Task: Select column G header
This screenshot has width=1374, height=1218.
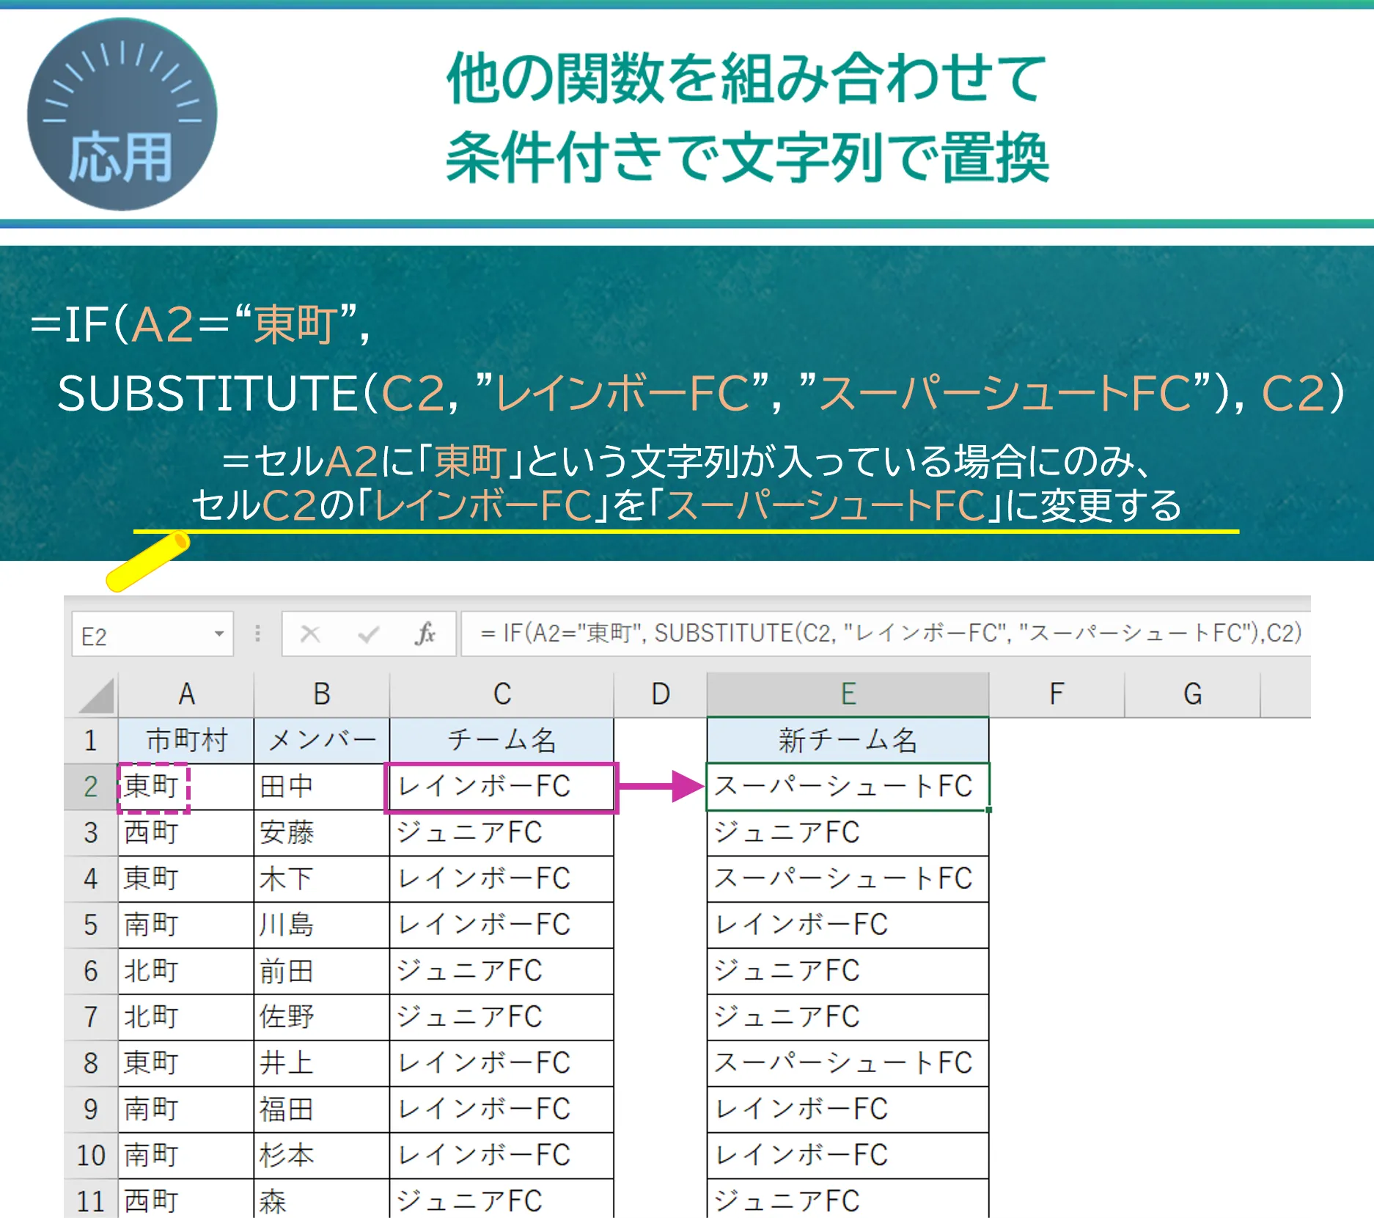Action: tap(1192, 694)
